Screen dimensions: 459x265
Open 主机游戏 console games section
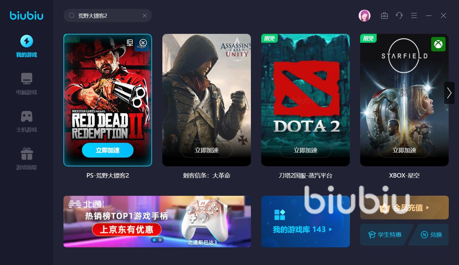tap(27, 121)
